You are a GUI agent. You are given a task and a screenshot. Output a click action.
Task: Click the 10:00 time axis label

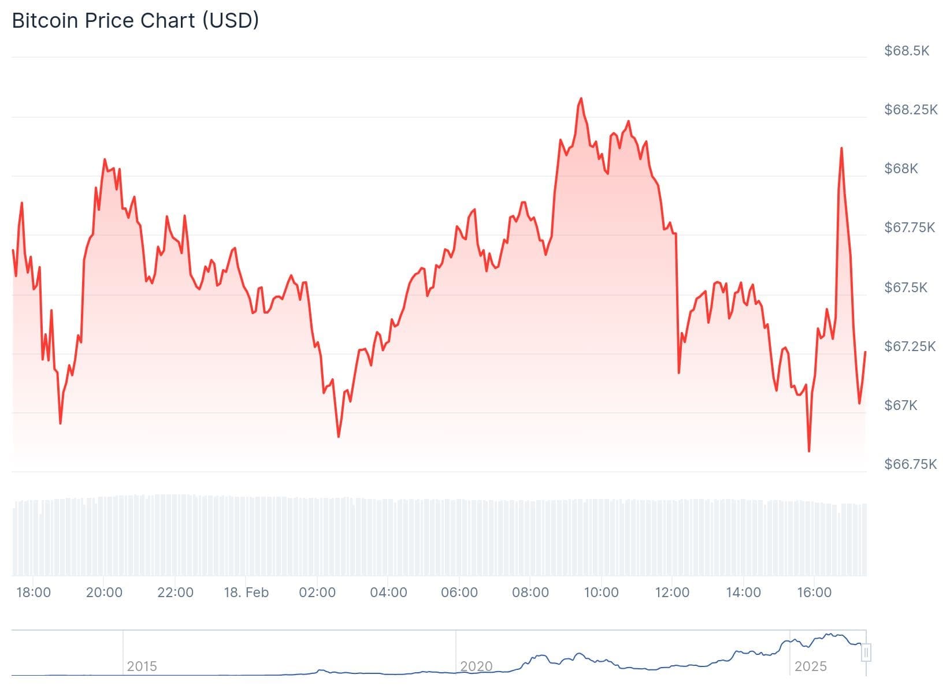tap(601, 593)
